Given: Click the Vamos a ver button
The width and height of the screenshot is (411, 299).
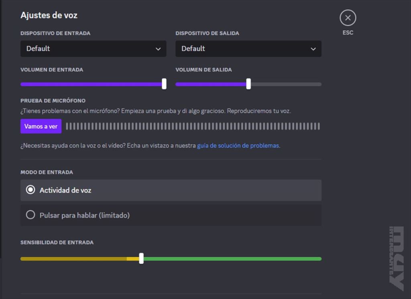Looking at the screenshot, I should [41, 126].
